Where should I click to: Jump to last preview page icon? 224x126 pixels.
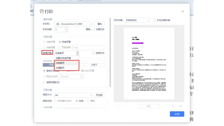click(x=180, y=106)
